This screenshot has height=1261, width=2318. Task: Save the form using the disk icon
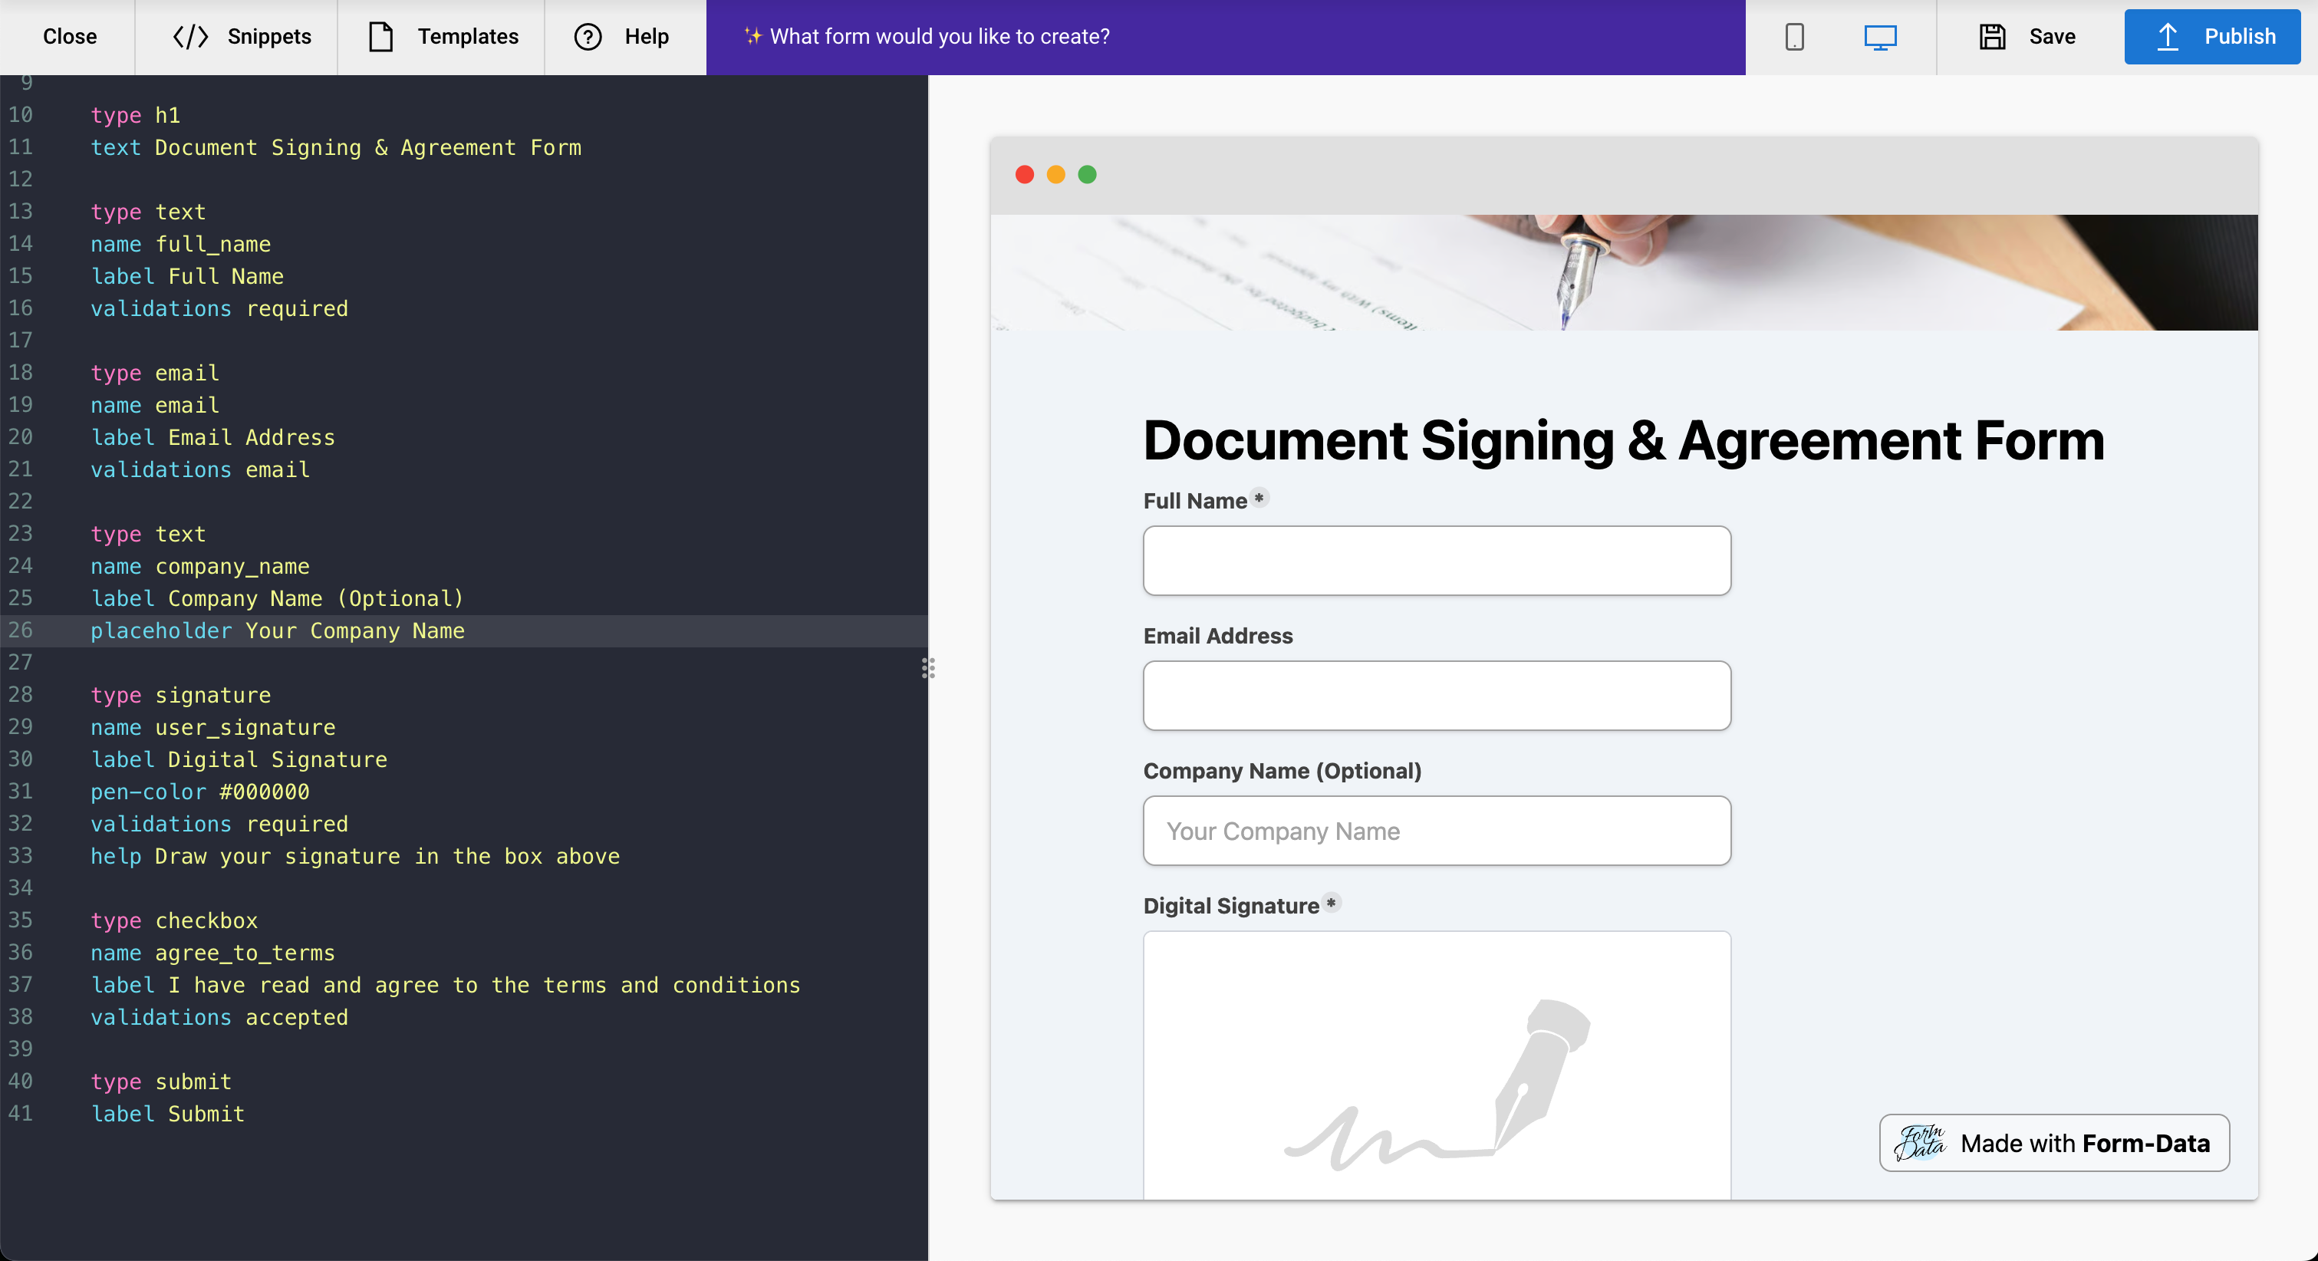pos(1992,37)
